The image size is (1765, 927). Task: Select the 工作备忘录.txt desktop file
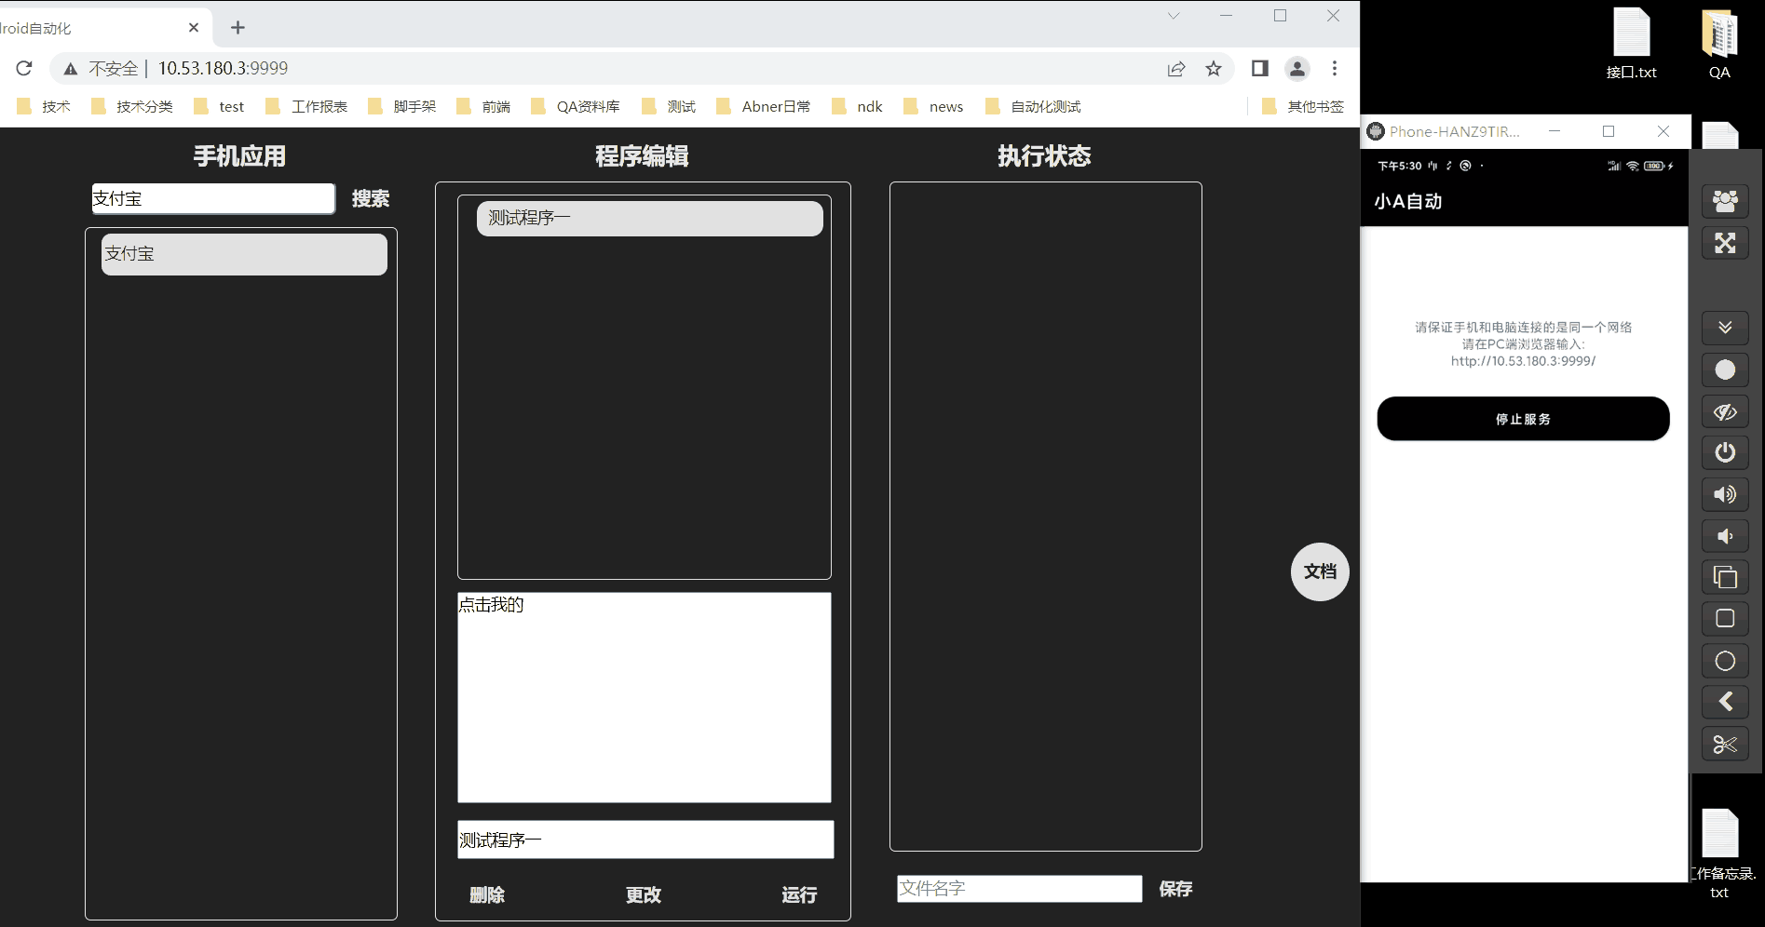(x=1720, y=853)
